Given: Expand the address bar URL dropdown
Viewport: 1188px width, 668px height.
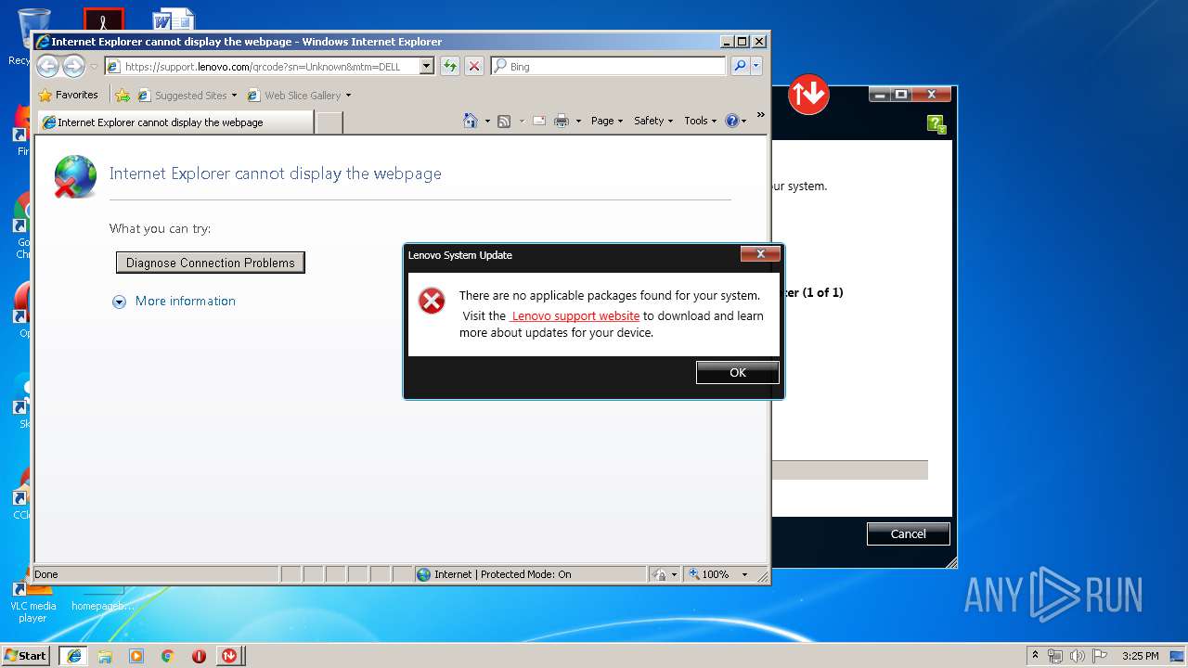Looking at the screenshot, I should click(x=427, y=66).
